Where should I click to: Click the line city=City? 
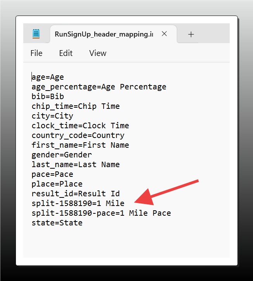(52, 116)
